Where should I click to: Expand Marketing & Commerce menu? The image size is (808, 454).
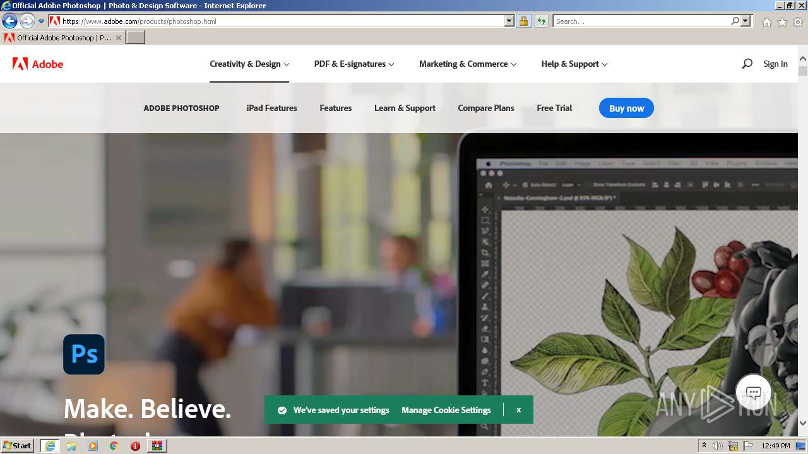point(468,64)
